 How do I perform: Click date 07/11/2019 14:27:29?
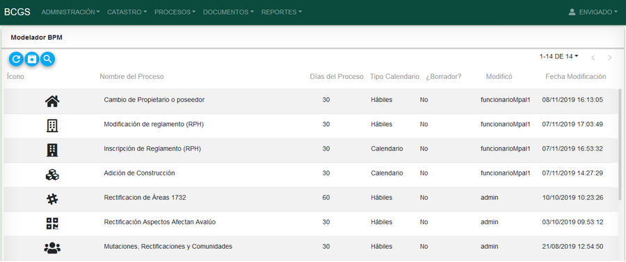[572, 173]
